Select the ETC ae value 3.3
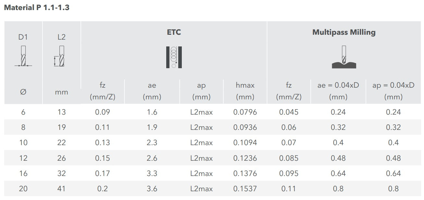The image size is (424, 200). tap(152, 173)
